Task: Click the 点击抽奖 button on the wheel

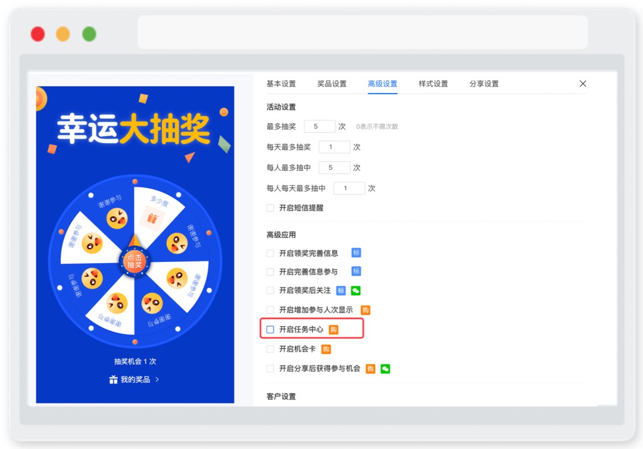Action: coord(135,261)
